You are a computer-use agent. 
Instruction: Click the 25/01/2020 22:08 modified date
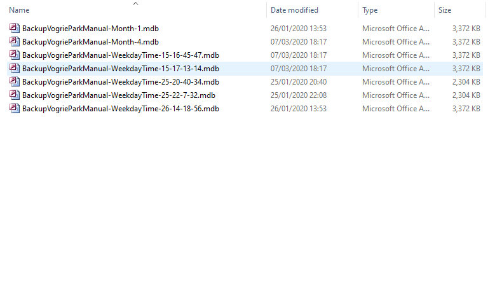(299, 95)
